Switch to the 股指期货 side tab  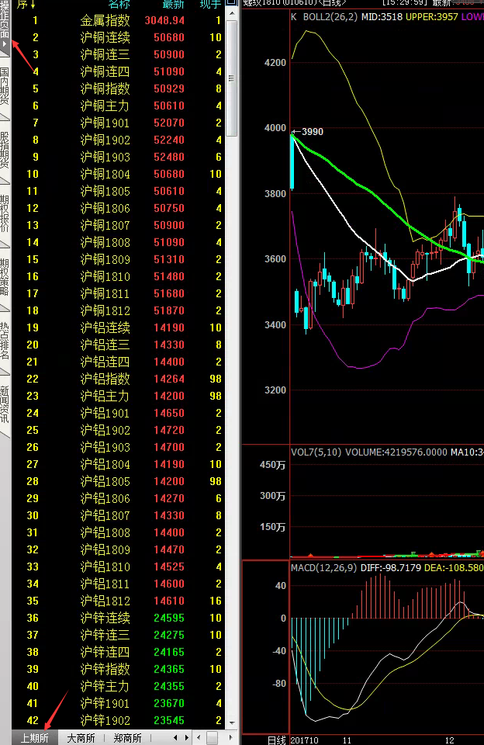[5, 151]
